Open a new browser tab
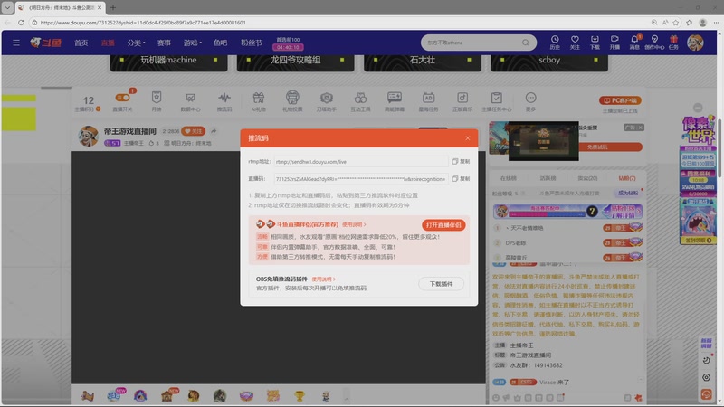 [112, 7]
